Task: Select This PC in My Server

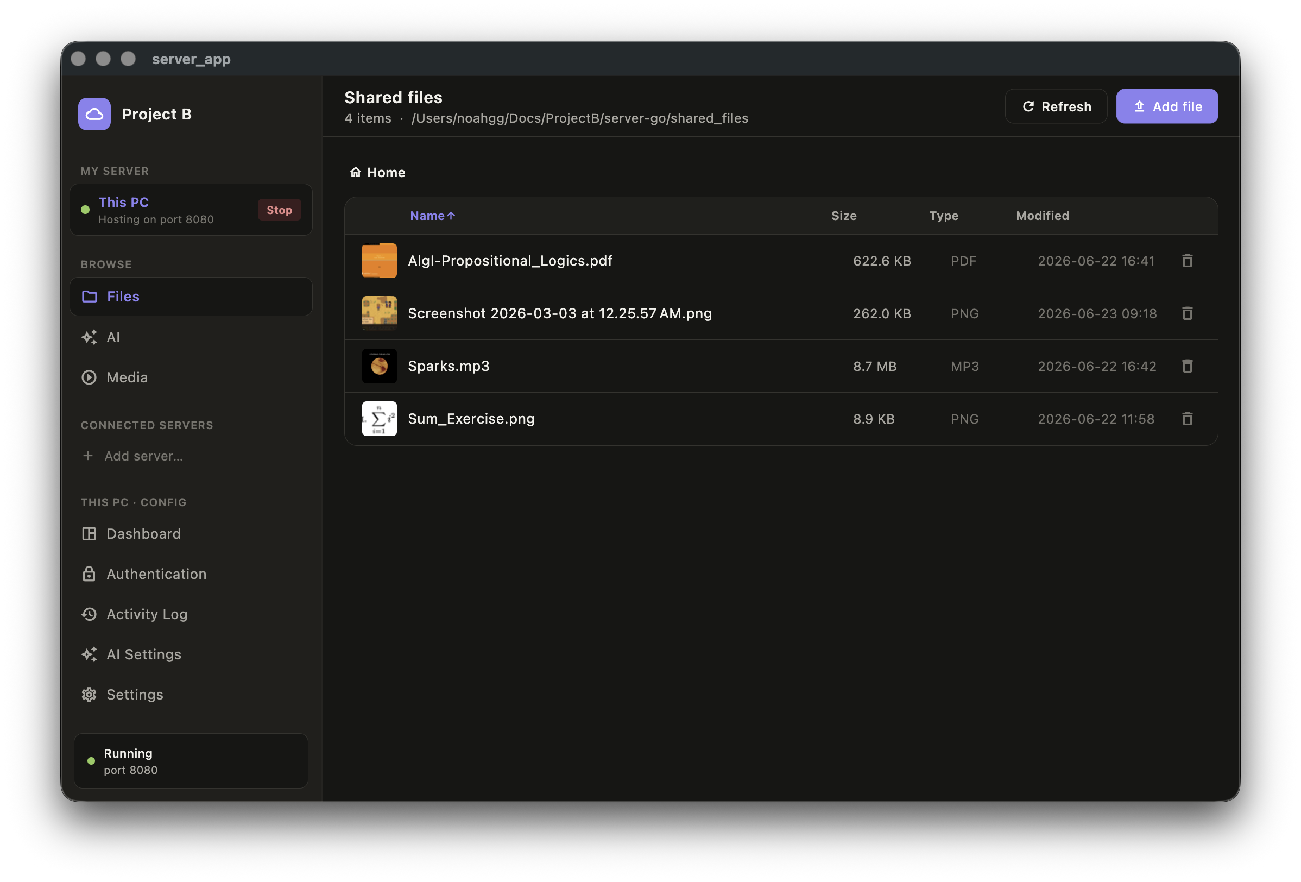Action: pyautogui.click(x=191, y=210)
